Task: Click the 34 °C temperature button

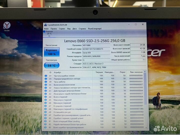Action: pyautogui.click(x=52, y=65)
